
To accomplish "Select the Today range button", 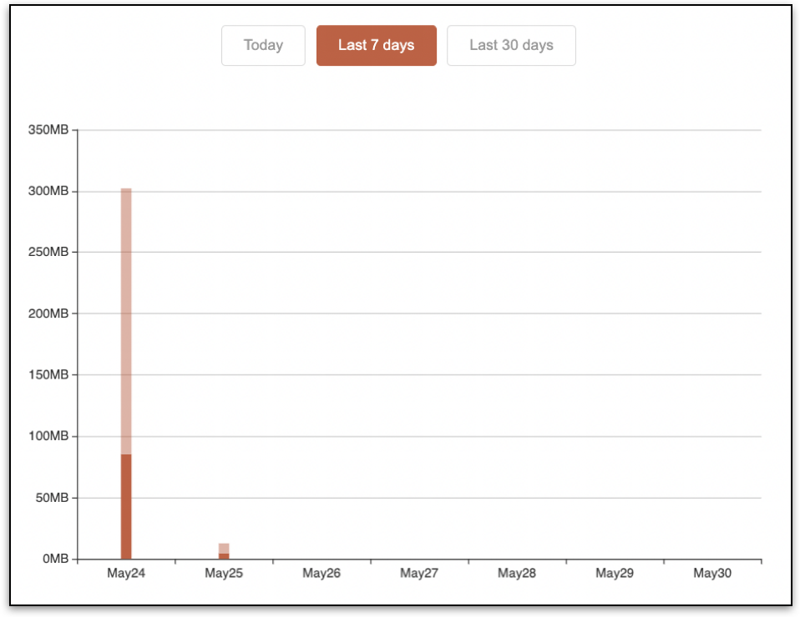I will point(263,45).
